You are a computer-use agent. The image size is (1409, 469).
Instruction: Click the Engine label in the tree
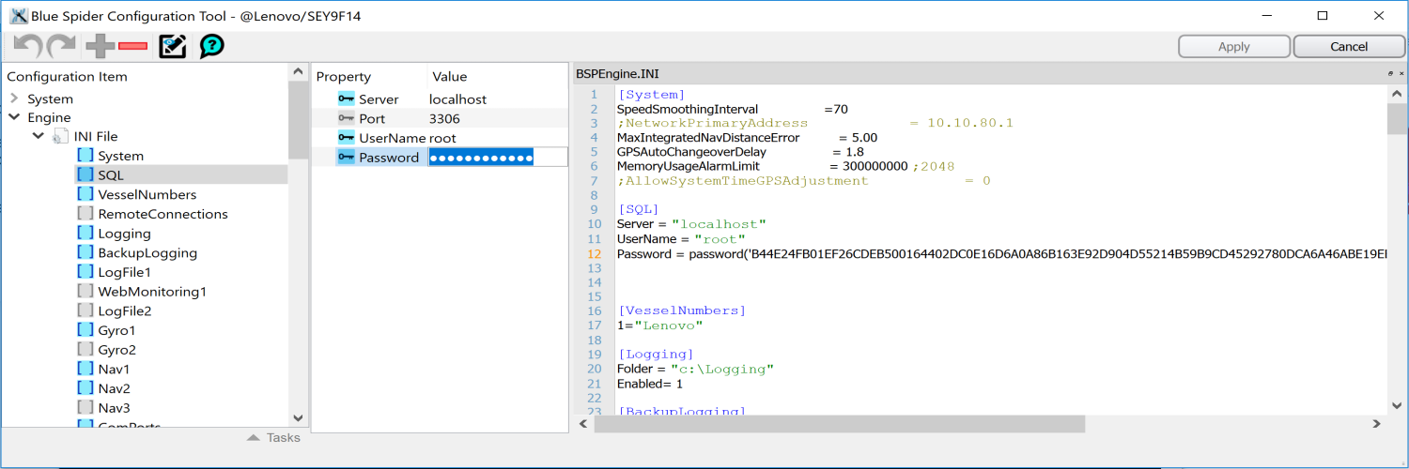[x=49, y=117]
